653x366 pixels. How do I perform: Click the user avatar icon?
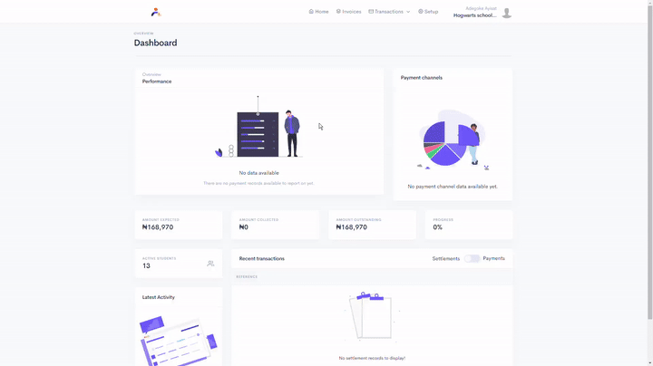(x=507, y=12)
